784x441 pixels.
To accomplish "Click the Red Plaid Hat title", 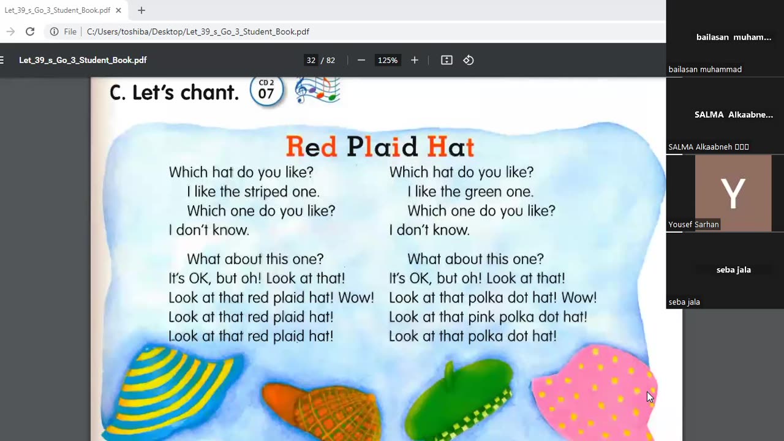I will coord(380,146).
